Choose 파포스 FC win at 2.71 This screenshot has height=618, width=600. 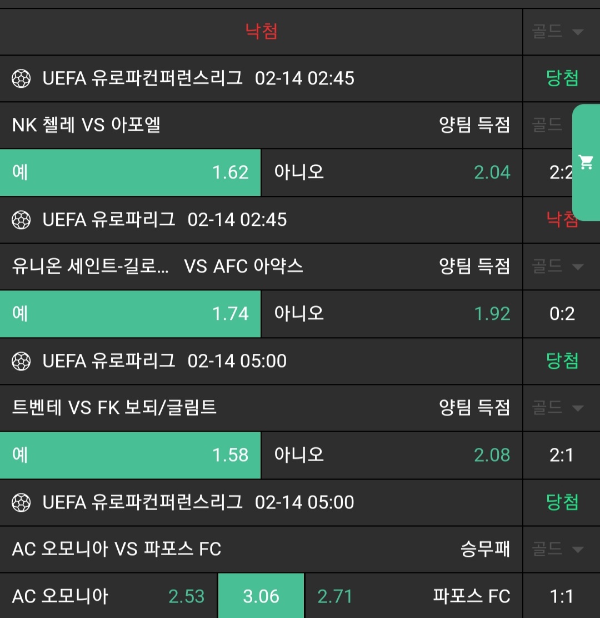pyautogui.click(x=413, y=596)
